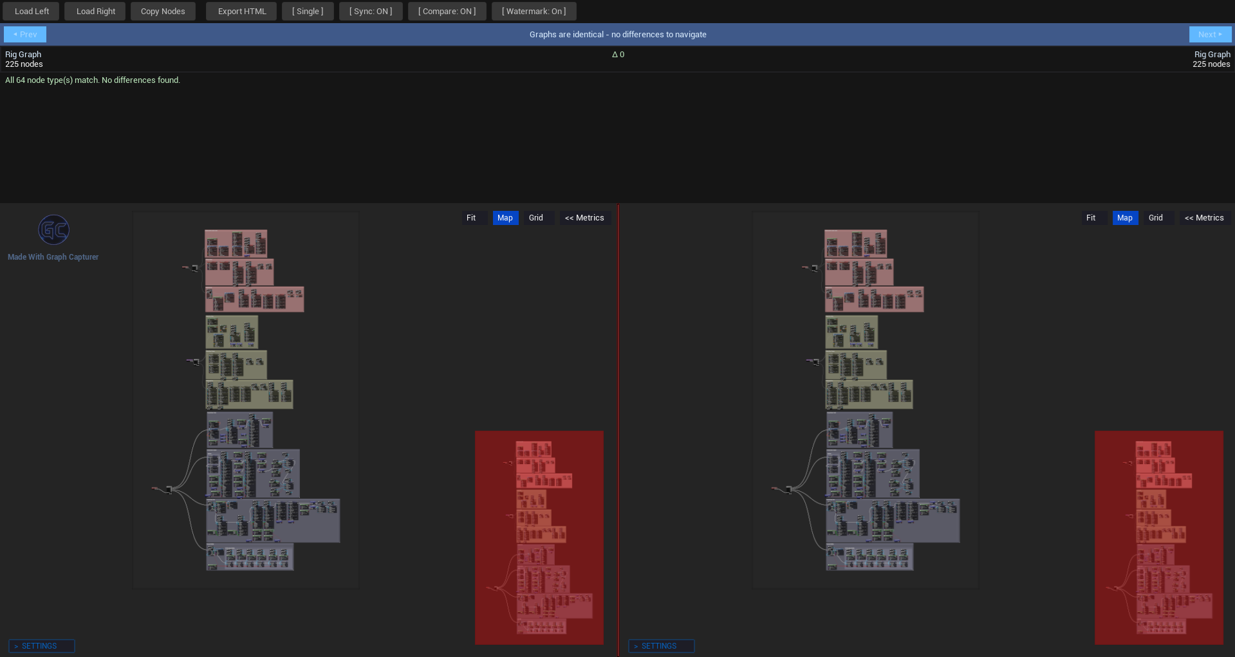
Task: Click the Graph Capturer GC logo icon
Action: pos(53,230)
